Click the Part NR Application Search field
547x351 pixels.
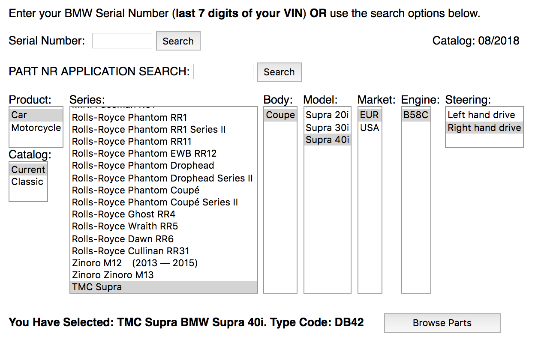coord(223,71)
